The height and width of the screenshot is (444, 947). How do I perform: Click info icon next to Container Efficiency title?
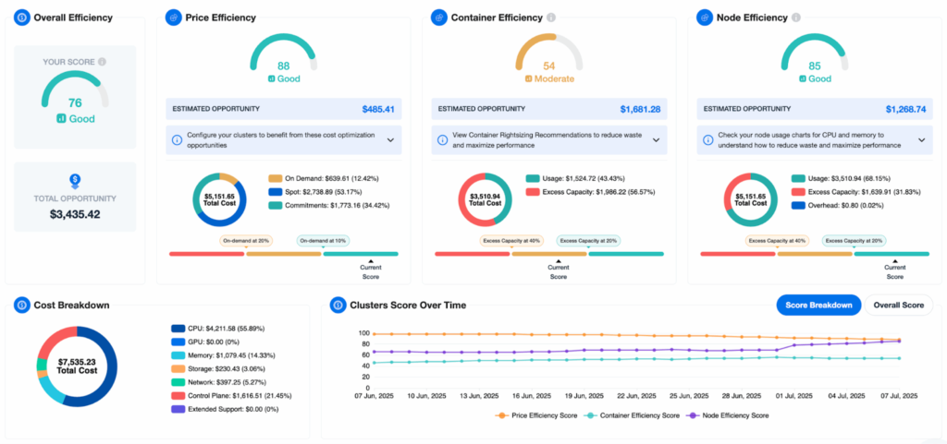coord(551,18)
